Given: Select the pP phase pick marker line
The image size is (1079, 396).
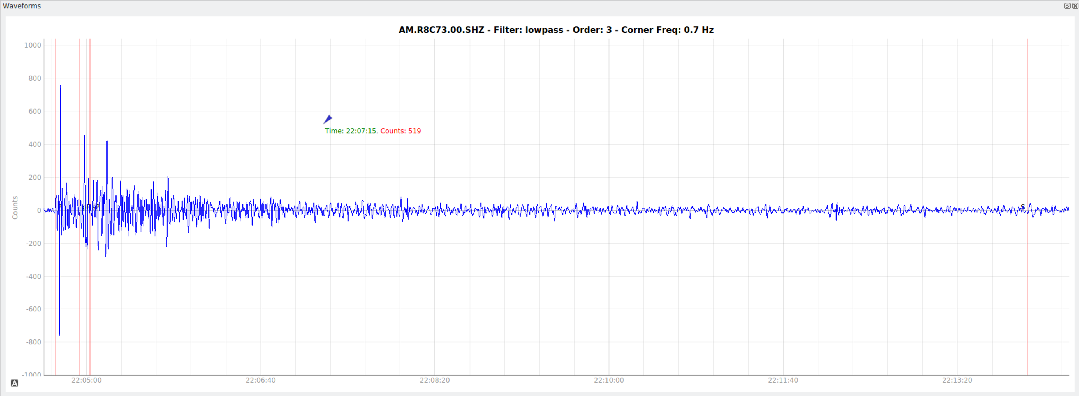Looking at the screenshot, I should coord(80,207).
